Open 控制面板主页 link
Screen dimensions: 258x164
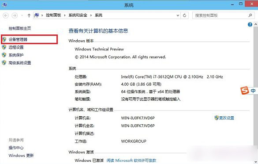pos(20,28)
